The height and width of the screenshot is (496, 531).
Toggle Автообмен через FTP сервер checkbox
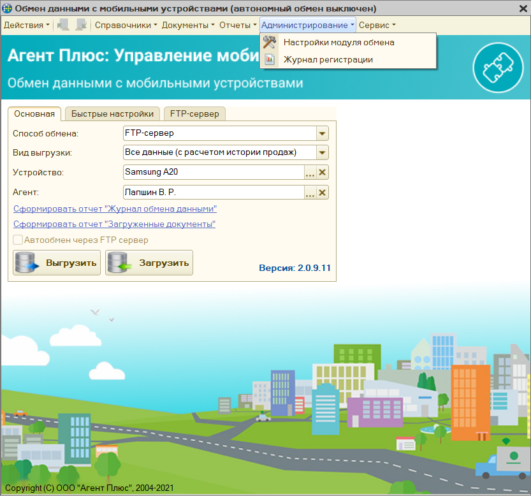point(18,240)
